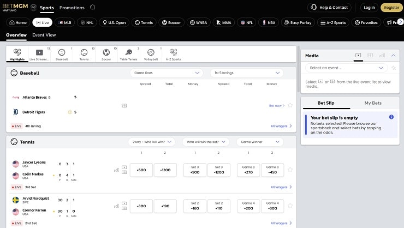Select Volleyball filter icon
The image size is (404, 228).
151,55
